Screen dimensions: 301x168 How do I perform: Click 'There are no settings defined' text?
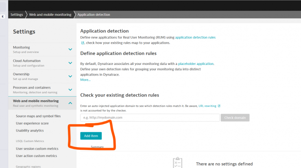click(224, 164)
